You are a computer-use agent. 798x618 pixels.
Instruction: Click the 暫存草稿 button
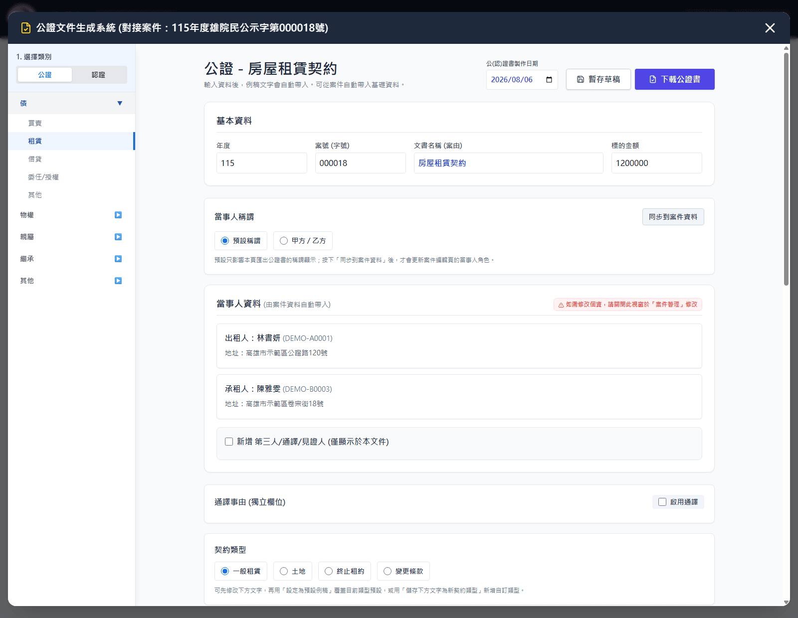[x=598, y=79]
